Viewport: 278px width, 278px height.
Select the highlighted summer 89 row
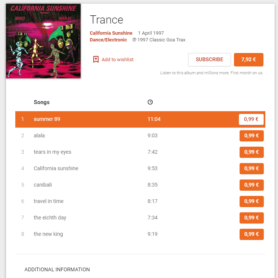140,119
